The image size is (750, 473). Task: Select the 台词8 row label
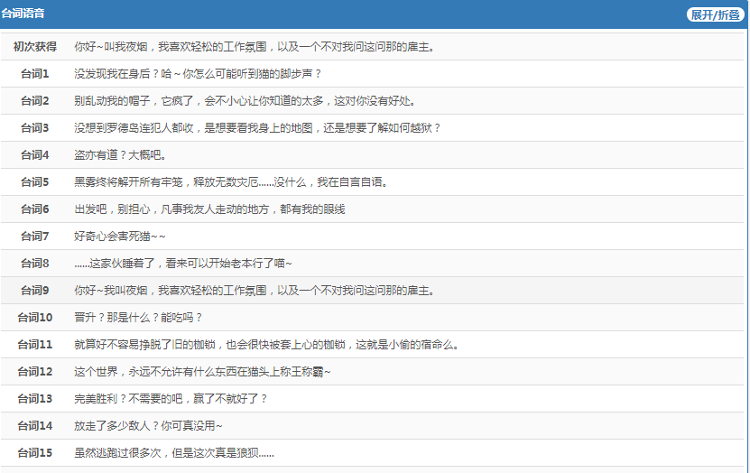(35, 263)
